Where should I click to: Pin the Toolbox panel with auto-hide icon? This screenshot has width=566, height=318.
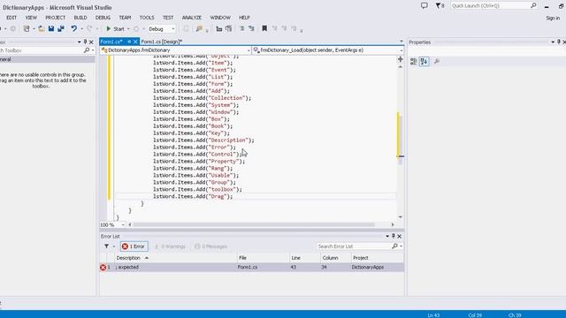tap(85, 42)
